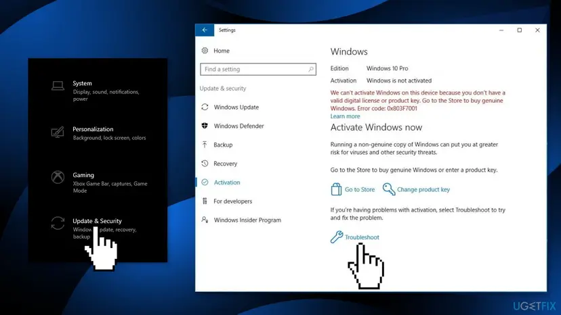Click the 'Windows 10 Pro' edition text
Image resolution: width=561 pixels, height=315 pixels.
pyautogui.click(x=387, y=68)
